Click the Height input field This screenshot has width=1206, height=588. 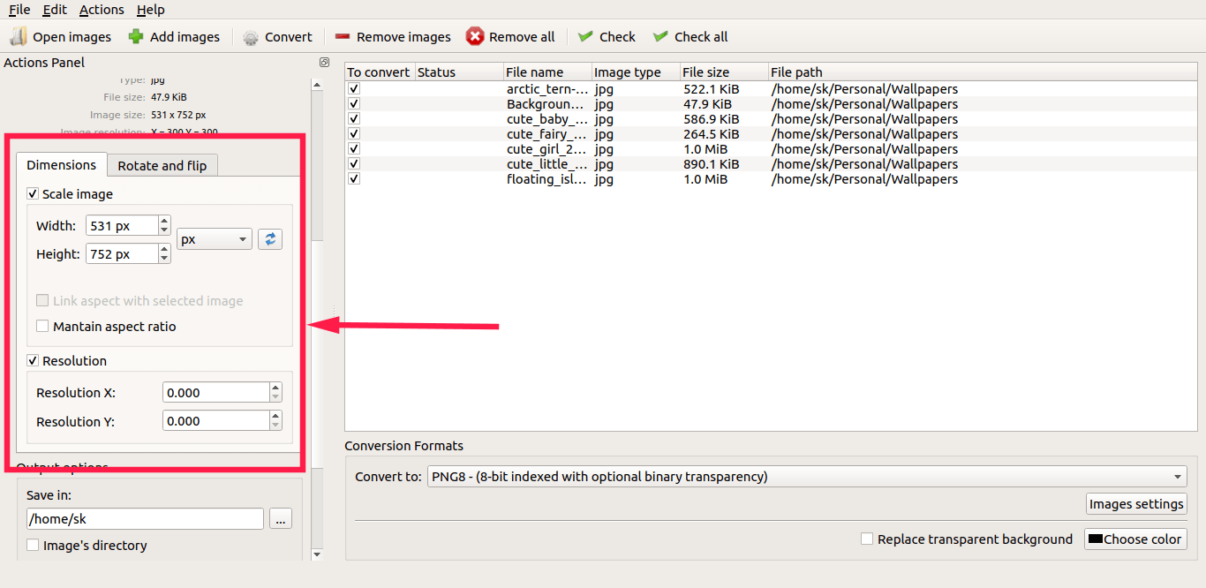122,254
